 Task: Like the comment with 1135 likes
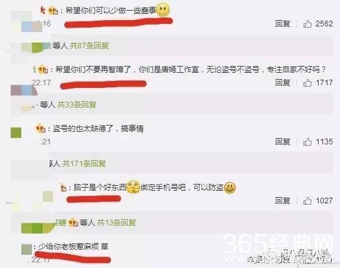pyautogui.click(x=307, y=142)
